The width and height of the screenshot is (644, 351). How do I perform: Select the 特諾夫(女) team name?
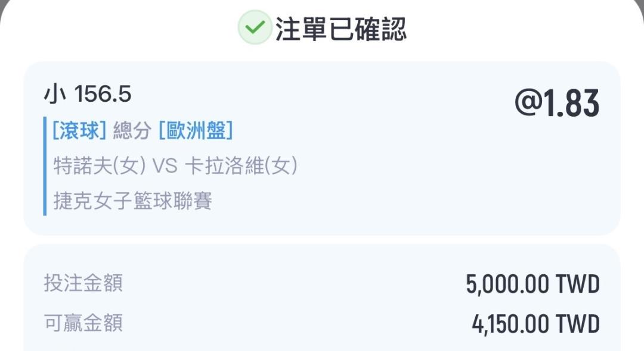(x=100, y=166)
